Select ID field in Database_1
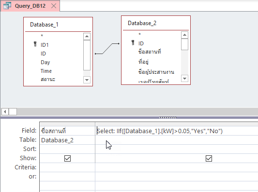Image resolution: width=258 pixels, height=192 pixels. 43,54
